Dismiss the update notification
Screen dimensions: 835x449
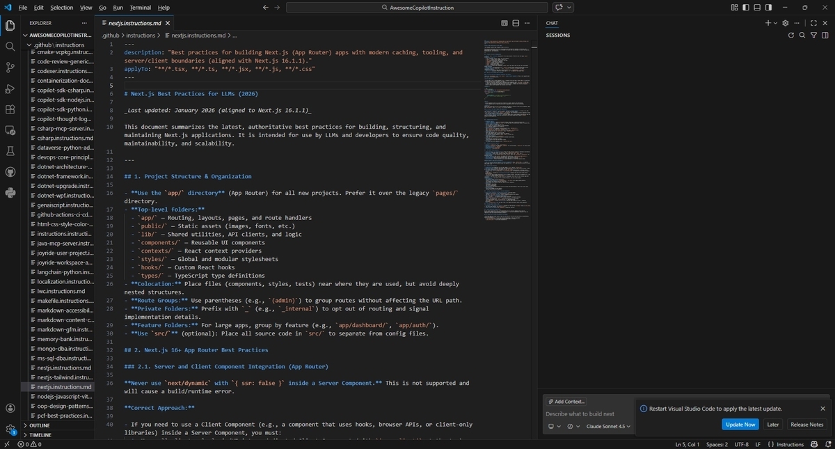tap(822, 409)
